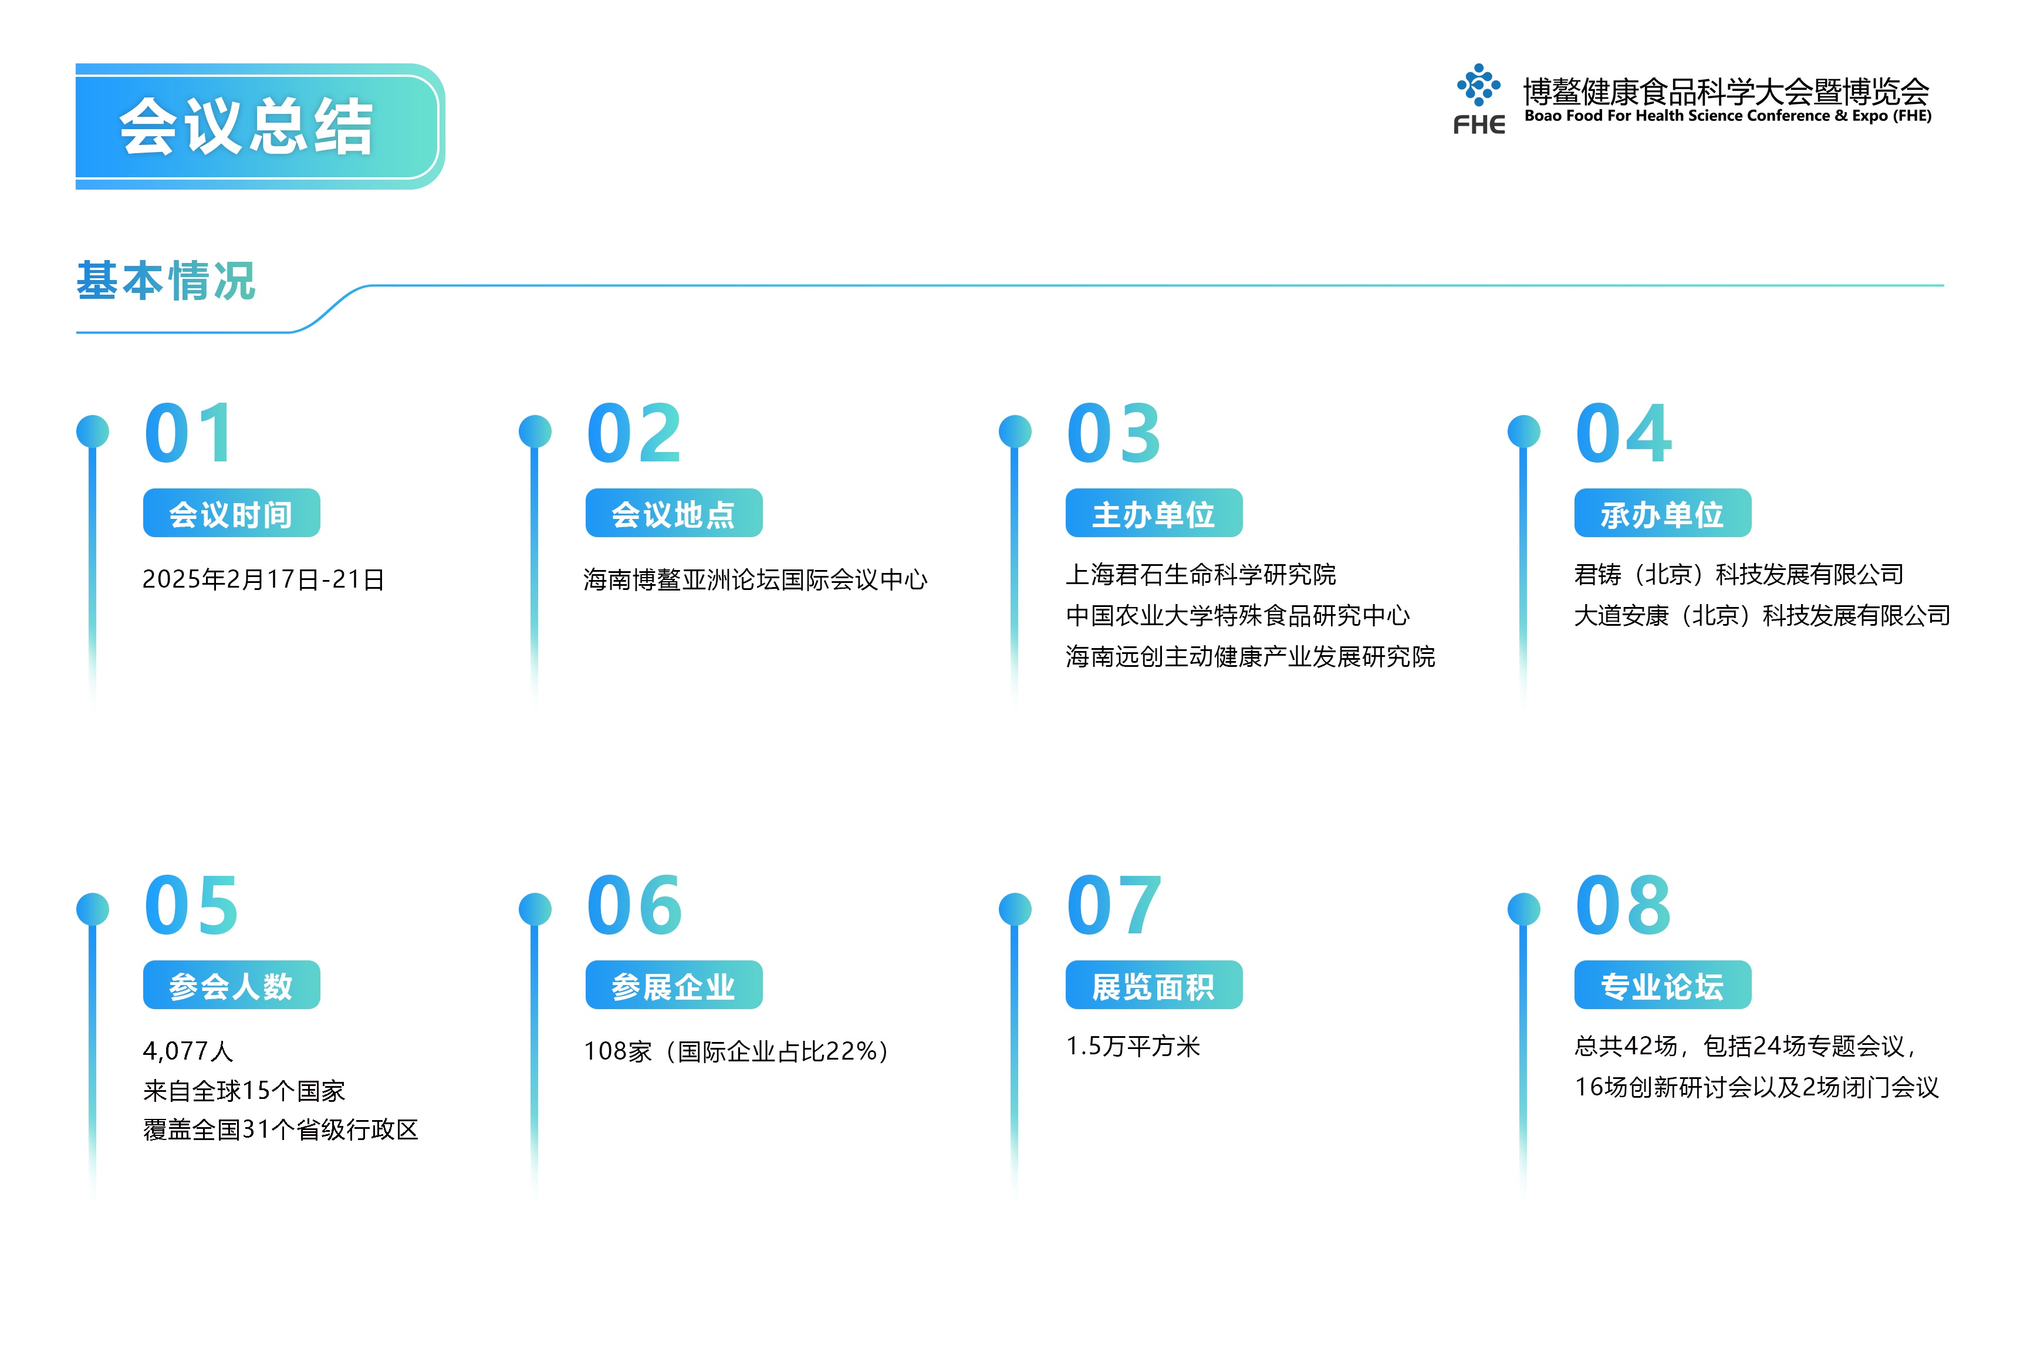The width and height of the screenshot is (2017, 1359).
Task: Select the 基本情况 section heading
Action: [x=165, y=281]
